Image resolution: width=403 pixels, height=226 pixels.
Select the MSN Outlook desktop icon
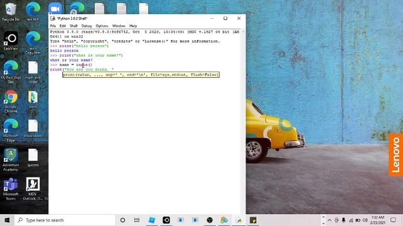pos(33,189)
